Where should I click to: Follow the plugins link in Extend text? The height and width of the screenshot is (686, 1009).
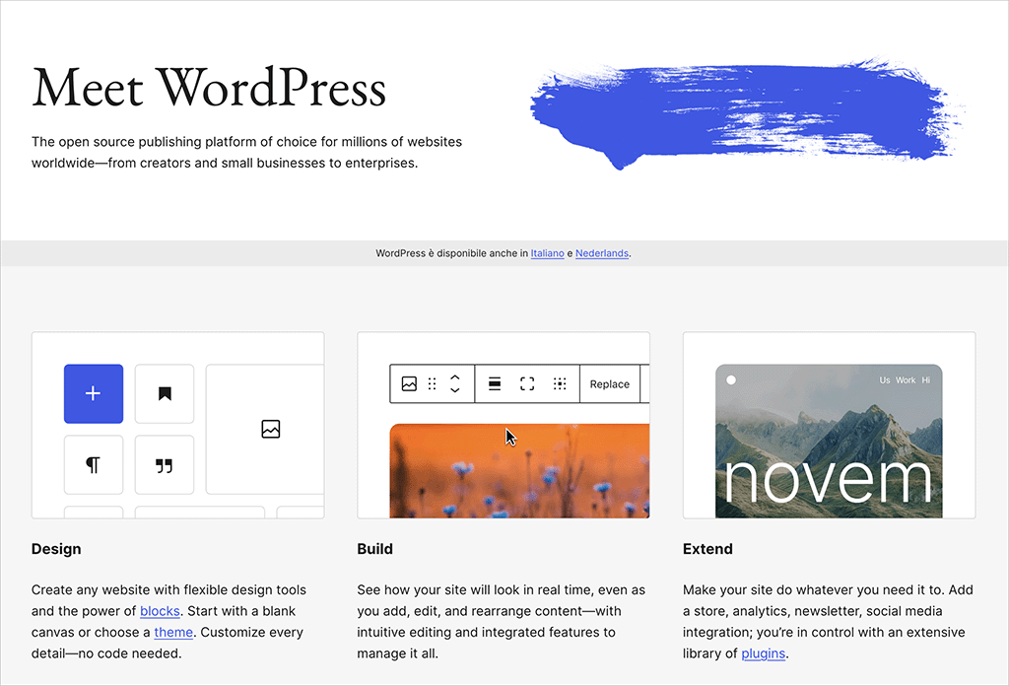[764, 653]
